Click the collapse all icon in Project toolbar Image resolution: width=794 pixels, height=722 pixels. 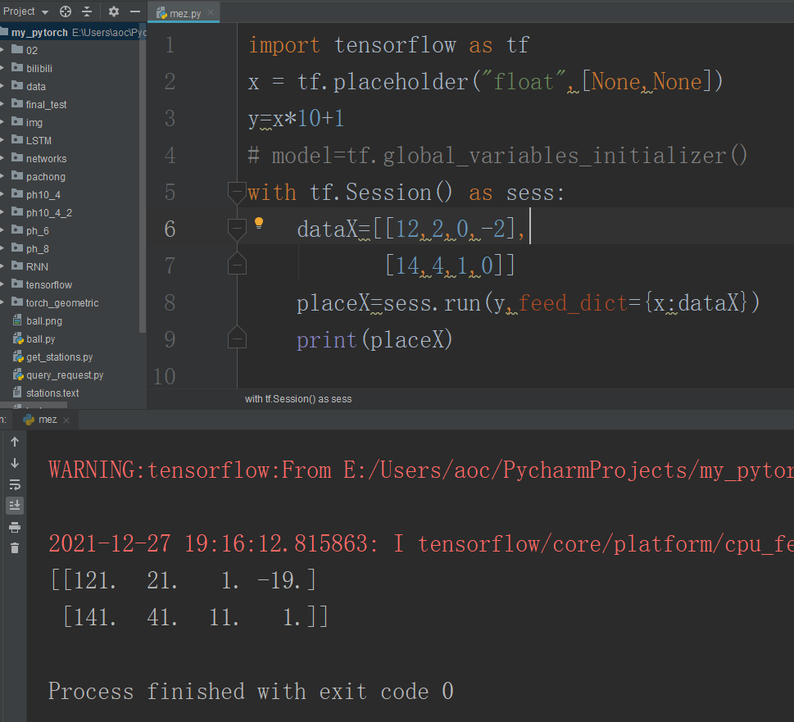pyautogui.click(x=85, y=11)
